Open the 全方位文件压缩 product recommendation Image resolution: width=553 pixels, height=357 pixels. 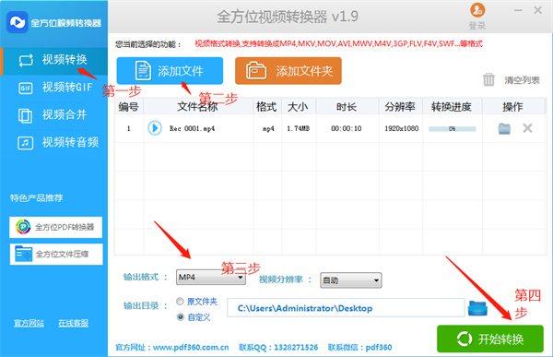(x=56, y=254)
